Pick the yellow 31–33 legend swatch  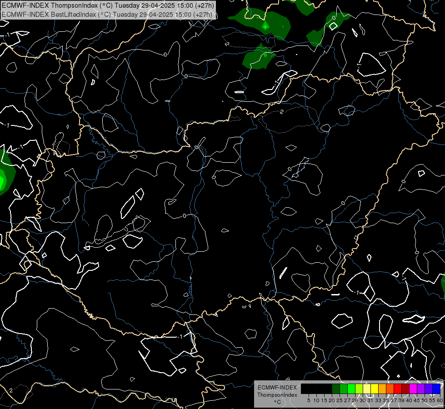[375, 389]
